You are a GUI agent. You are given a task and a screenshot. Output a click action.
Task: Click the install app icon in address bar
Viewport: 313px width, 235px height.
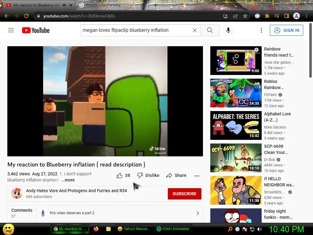[x=226, y=16]
